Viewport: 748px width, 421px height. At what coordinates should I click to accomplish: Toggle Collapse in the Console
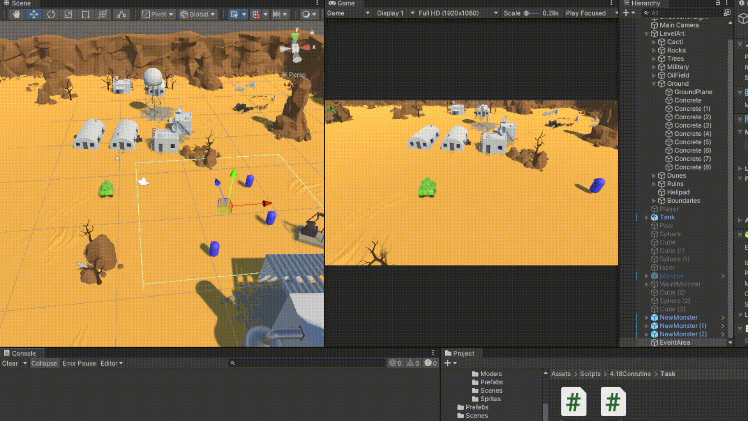tap(44, 363)
